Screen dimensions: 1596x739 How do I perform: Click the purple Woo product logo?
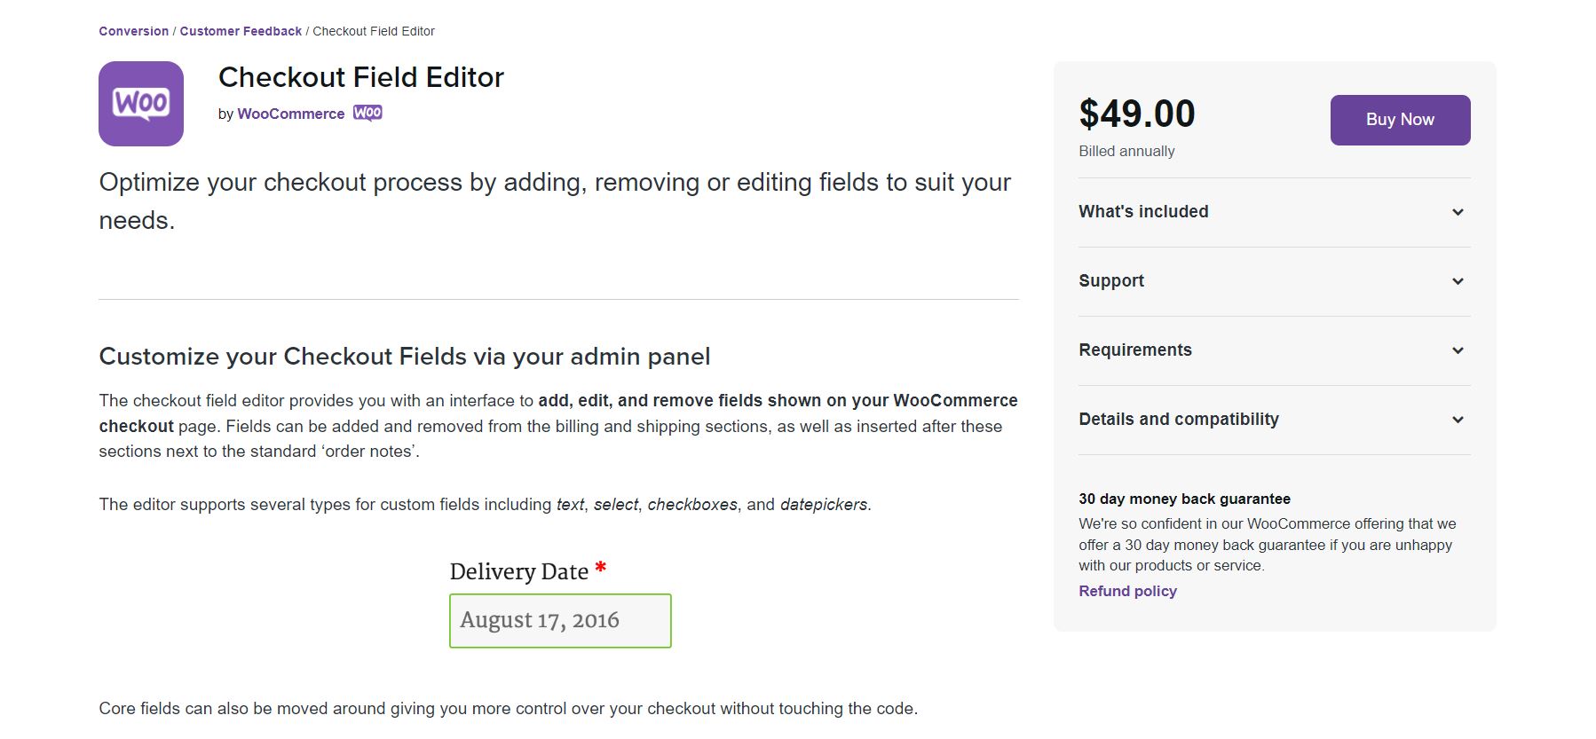pyautogui.click(x=141, y=104)
